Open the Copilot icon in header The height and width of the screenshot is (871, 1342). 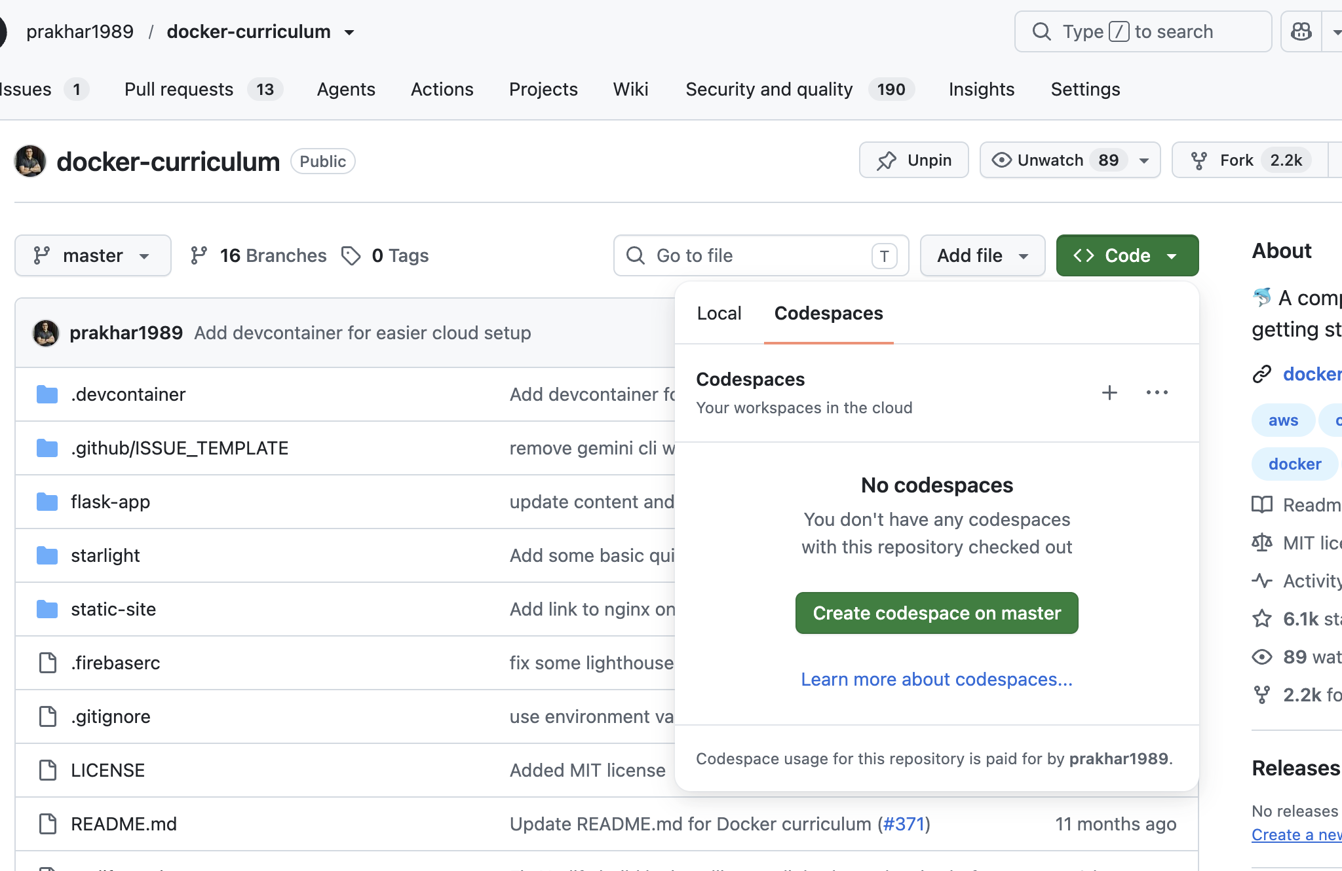(x=1301, y=31)
